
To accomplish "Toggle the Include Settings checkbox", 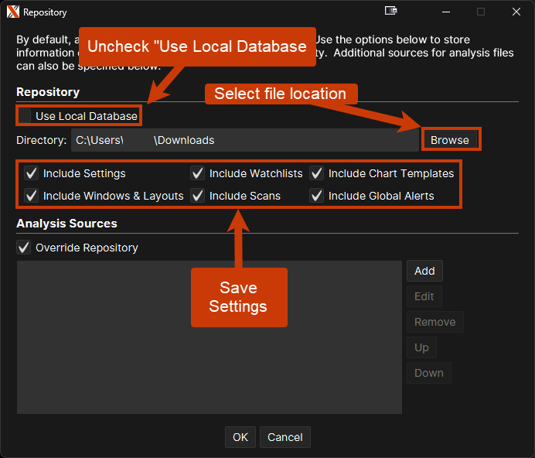I will coord(32,173).
